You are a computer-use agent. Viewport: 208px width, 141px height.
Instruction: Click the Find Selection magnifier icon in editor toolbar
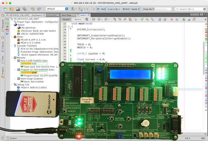point(115,19)
